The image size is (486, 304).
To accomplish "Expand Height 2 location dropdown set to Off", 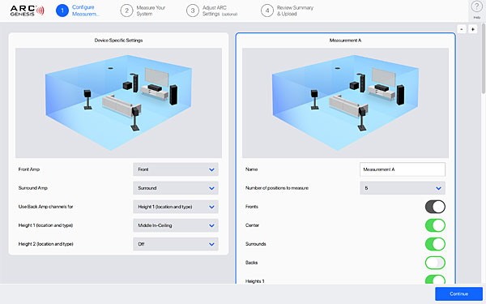I will click(176, 244).
